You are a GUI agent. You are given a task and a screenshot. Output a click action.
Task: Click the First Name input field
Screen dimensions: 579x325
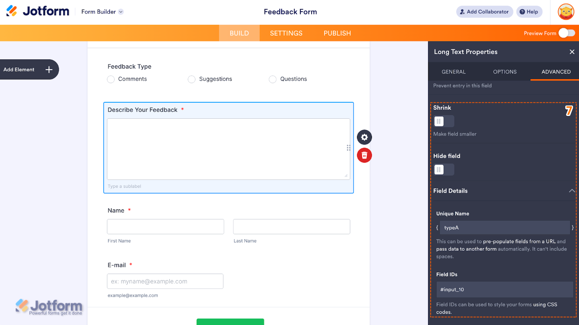click(165, 227)
